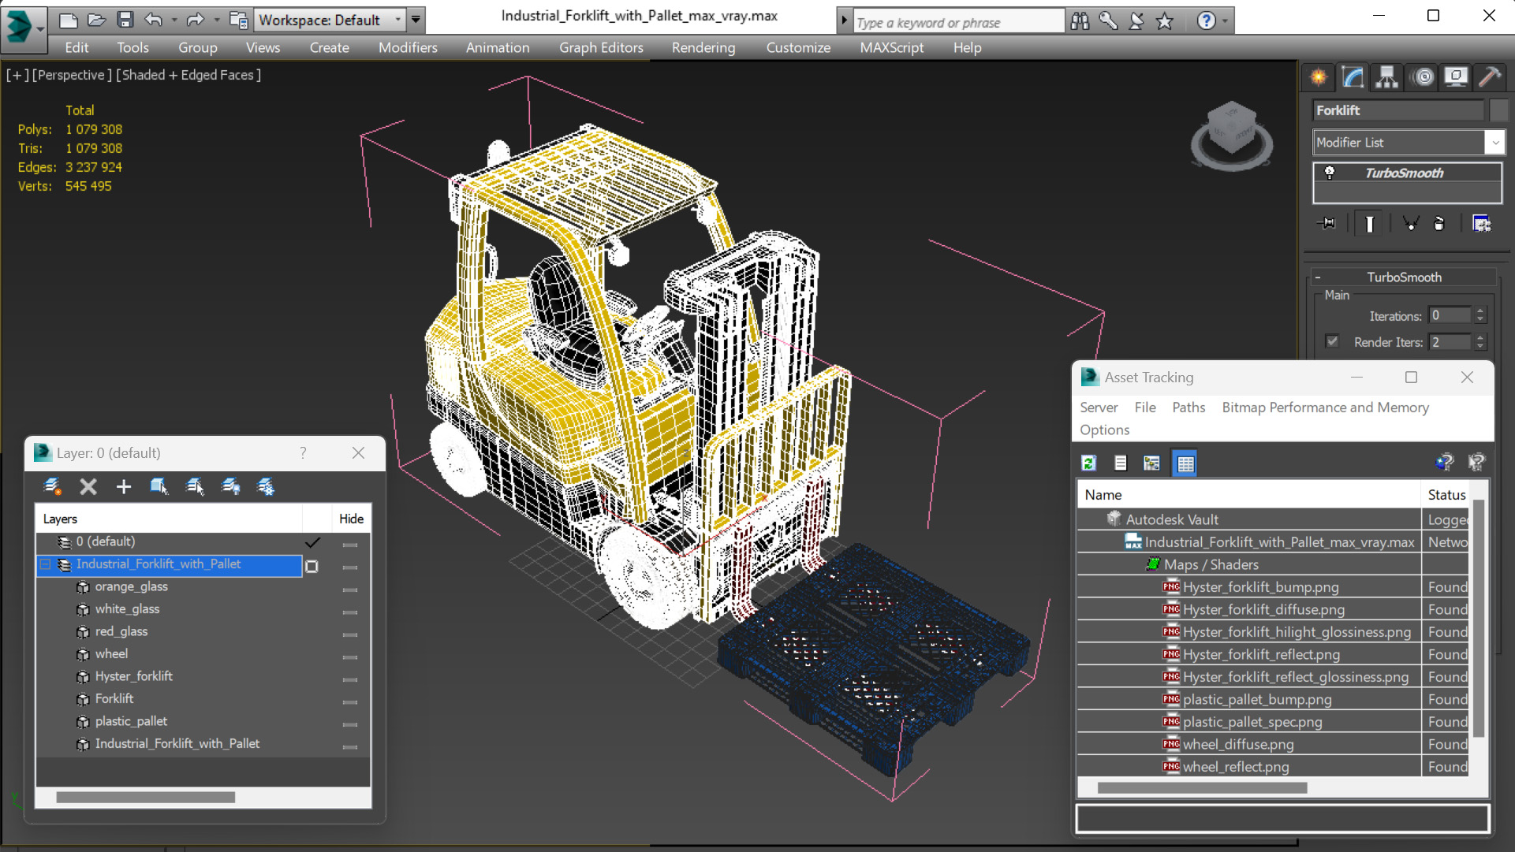Collapse the TurboSmooth rollout
1515x852 pixels.
click(x=1317, y=277)
